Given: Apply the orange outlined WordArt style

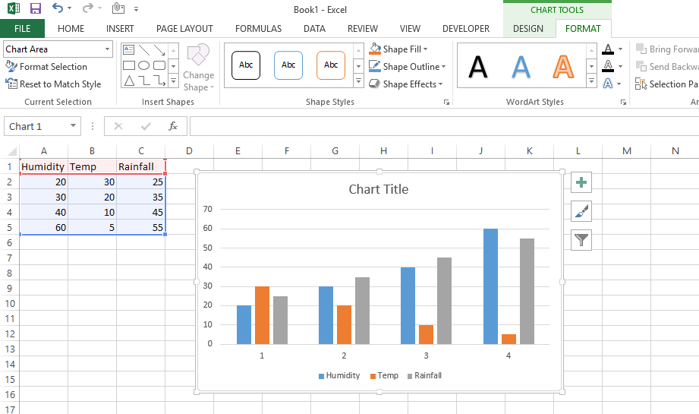Looking at the screenshot, I should pos(563,67).
